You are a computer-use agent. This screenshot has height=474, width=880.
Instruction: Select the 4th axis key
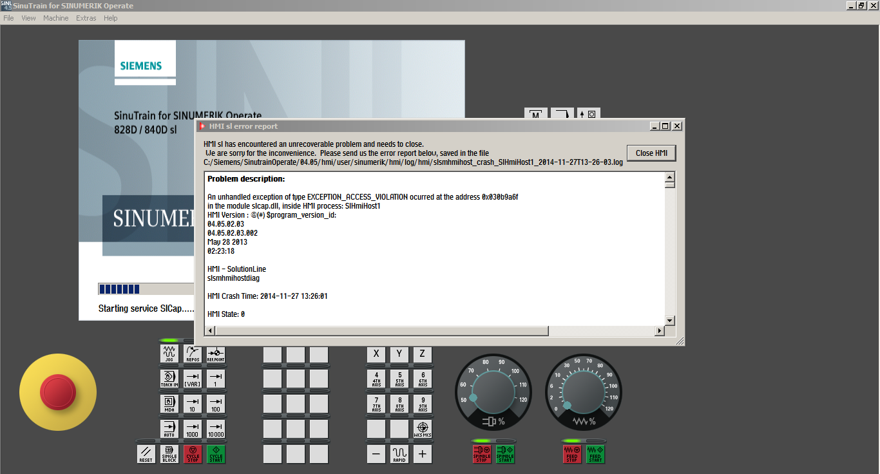tap(376, 379)
